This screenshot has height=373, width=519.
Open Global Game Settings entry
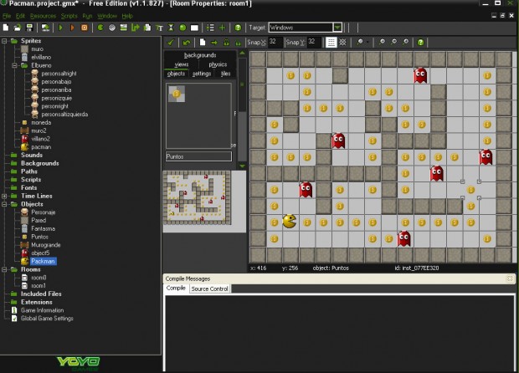[47, 319]
